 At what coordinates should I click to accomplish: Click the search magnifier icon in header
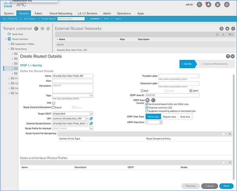[199, 5]
